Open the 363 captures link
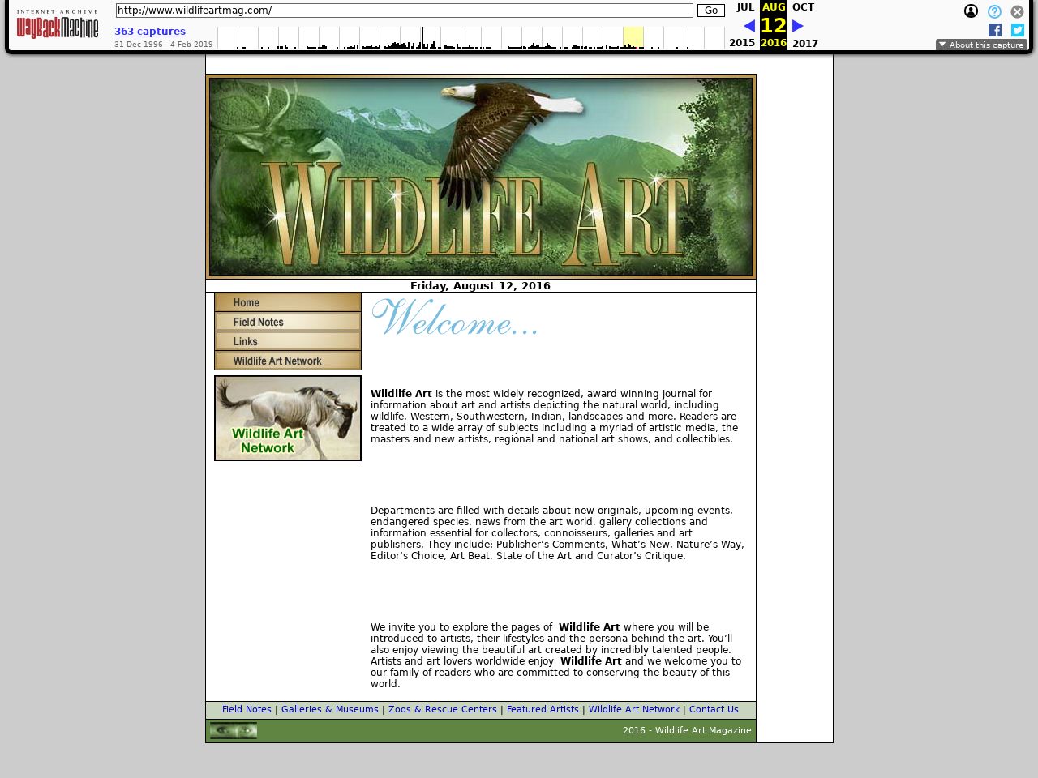Viewport: 1038px width, 778px height. coord(150,32)
